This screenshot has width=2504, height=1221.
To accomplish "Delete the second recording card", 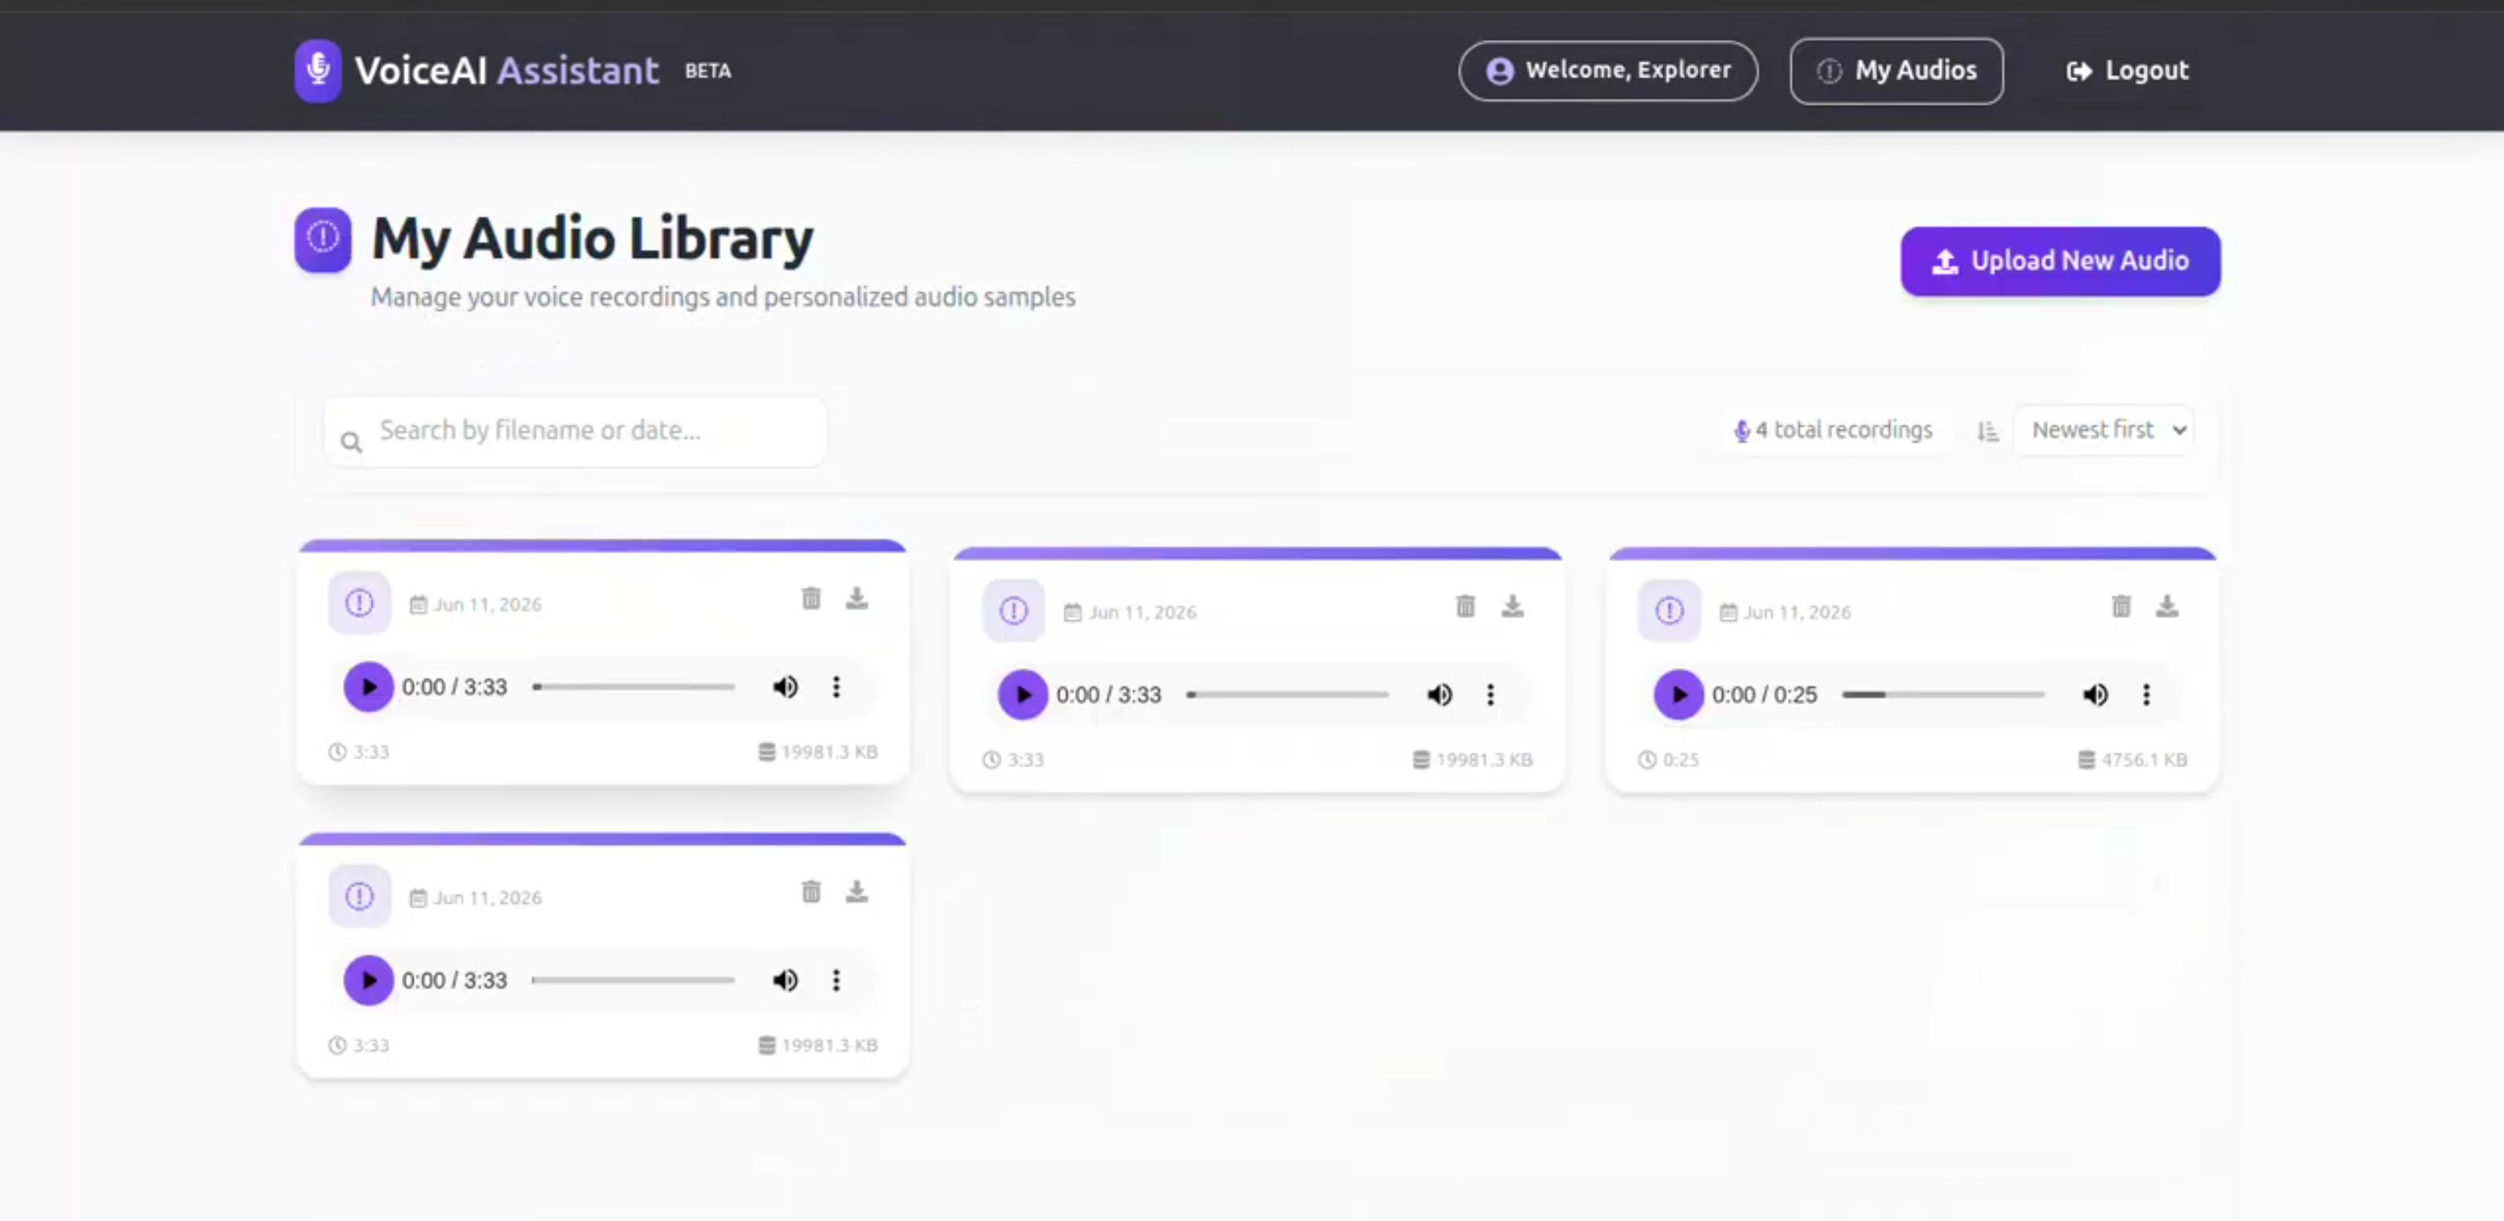I will pyautogui.click(x=1465, y=607).
